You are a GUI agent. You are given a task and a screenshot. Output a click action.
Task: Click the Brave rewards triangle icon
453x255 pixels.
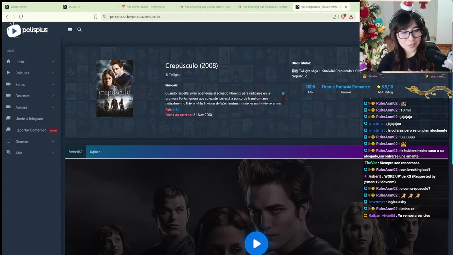pyautogui.click(x=351, y=17)
